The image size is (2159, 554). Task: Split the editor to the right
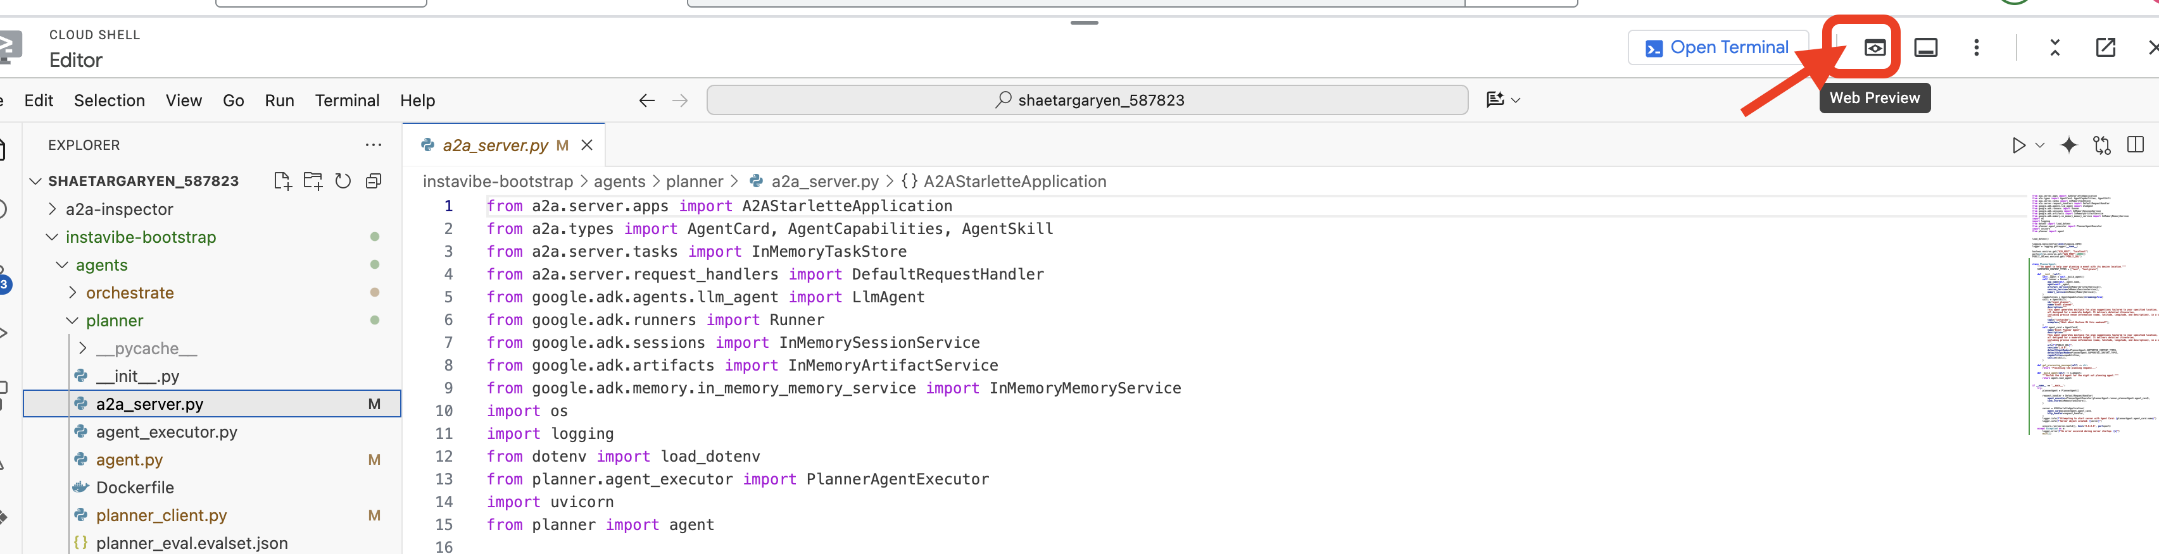click(2135, 145)
